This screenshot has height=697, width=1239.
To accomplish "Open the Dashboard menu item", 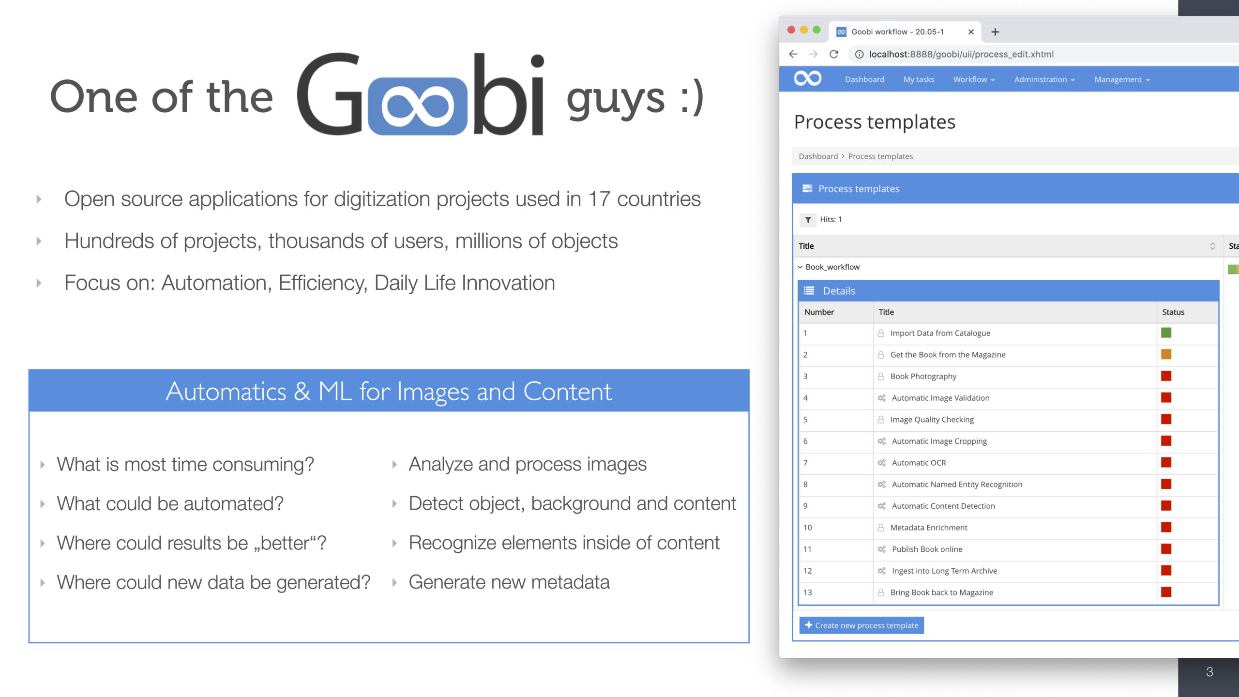I will point(864,79).
